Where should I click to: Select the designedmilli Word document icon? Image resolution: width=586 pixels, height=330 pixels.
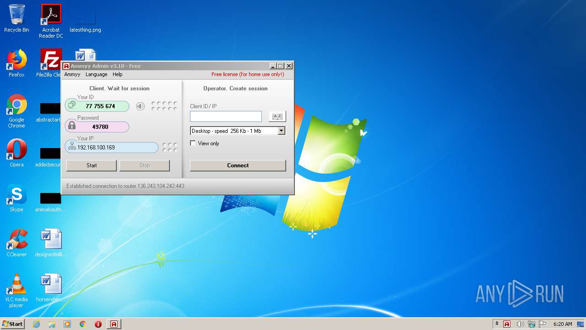[x=51, y=243]
